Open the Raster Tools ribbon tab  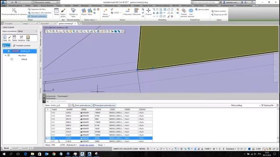tap(199, 6)
